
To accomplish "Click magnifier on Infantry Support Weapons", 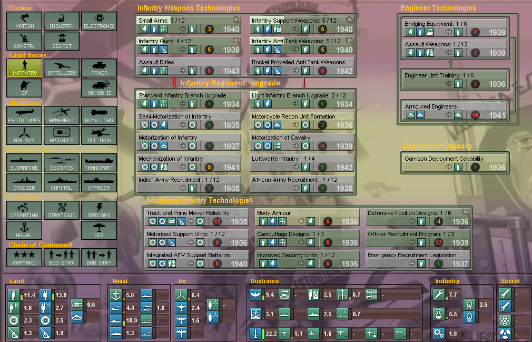I will tap(350, 21).
